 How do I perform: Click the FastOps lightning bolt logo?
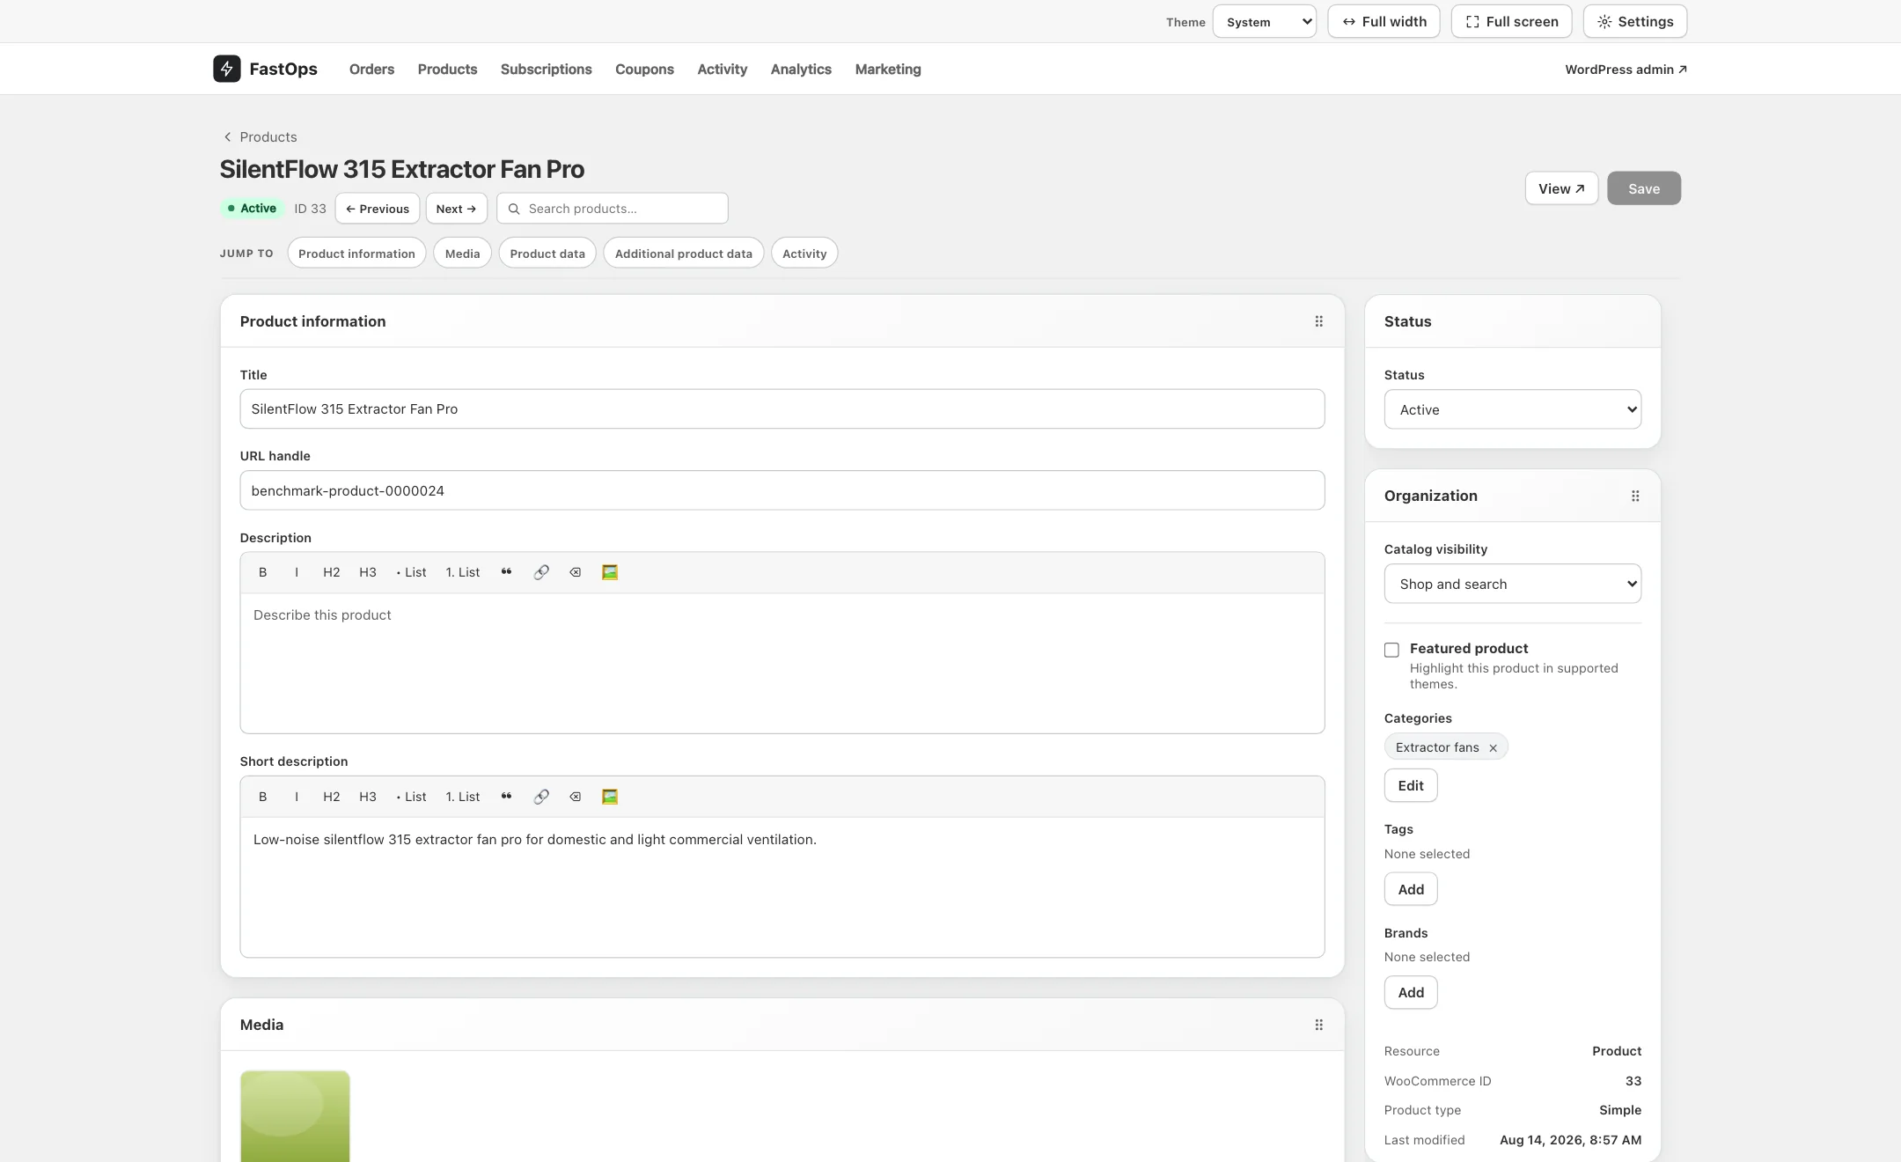click(226, 69)
